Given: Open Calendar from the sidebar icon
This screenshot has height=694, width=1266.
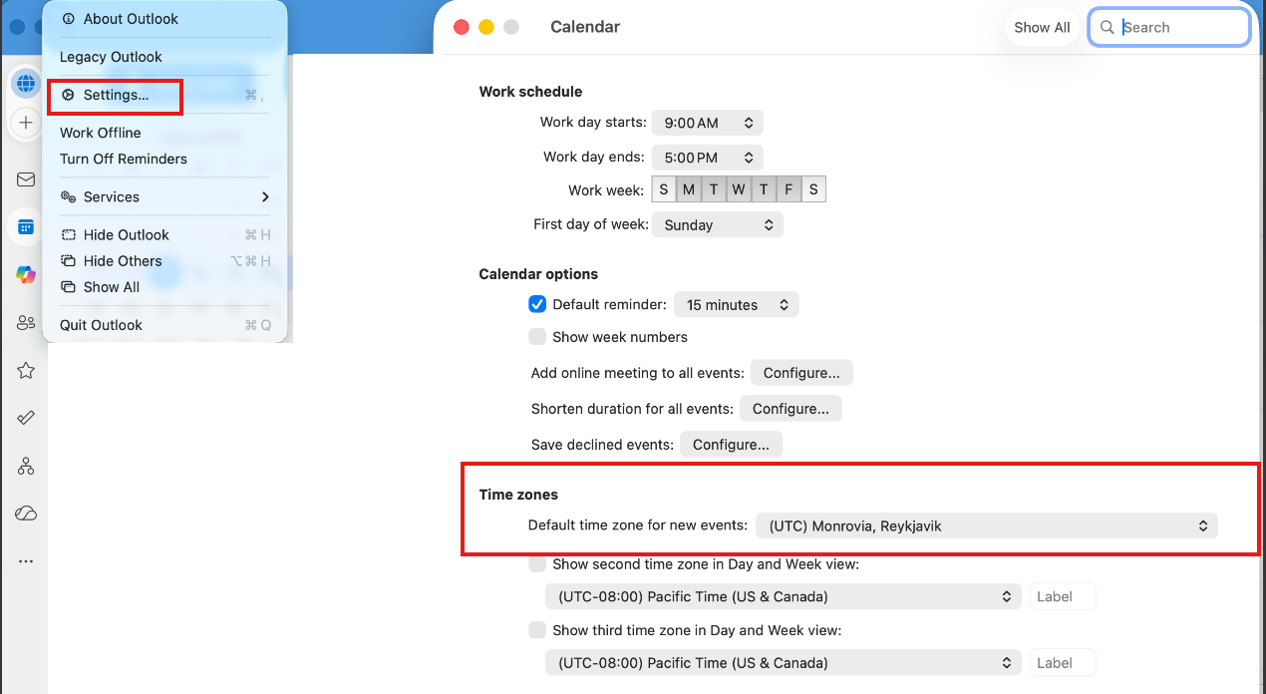Looking at the screenshot, I should (26, 227).
